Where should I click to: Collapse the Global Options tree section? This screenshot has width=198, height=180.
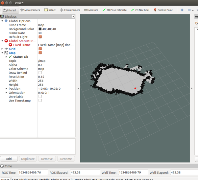pyautogui.click(x=2, y=21)
